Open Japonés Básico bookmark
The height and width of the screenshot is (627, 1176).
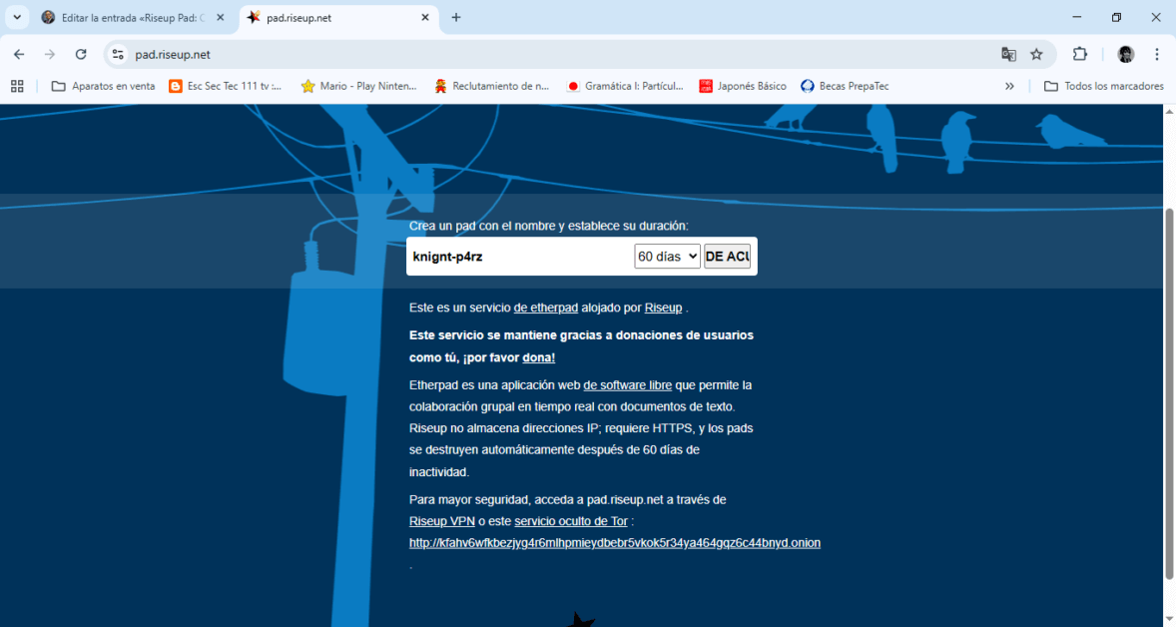[x=743, y=86]
